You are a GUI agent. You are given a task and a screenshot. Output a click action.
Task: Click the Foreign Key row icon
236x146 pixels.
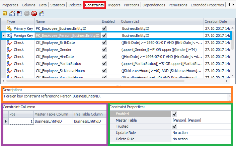click(x=9, y=35)
